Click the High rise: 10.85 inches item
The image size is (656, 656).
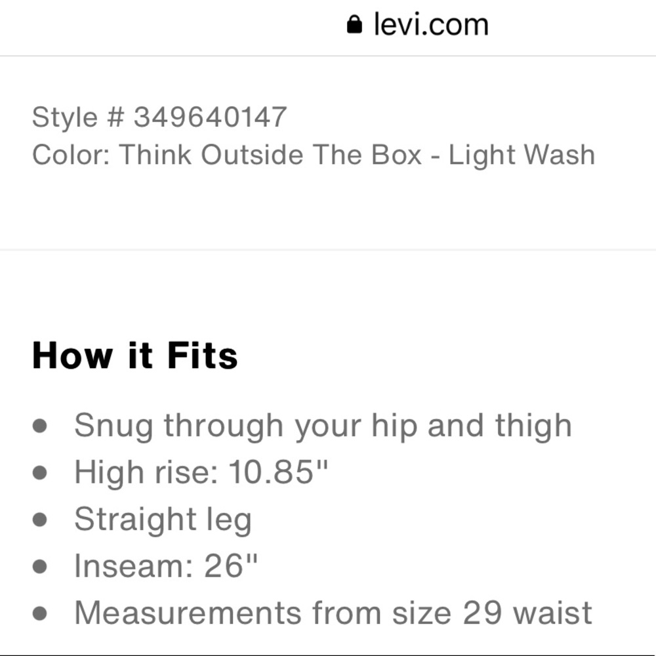click(x=203, y=471)
